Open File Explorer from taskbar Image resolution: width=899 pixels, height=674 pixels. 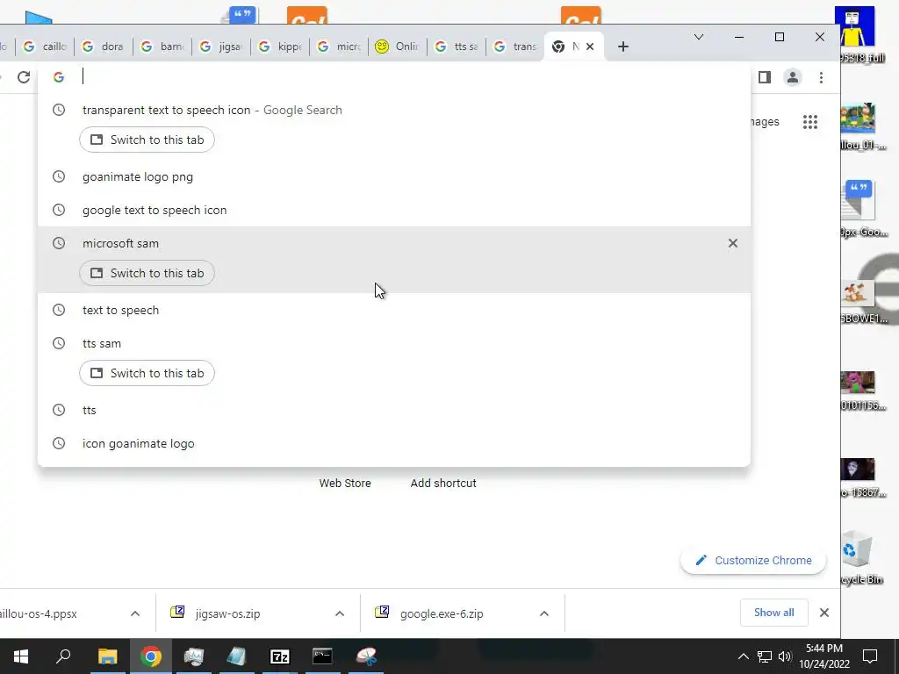[107, 656]
